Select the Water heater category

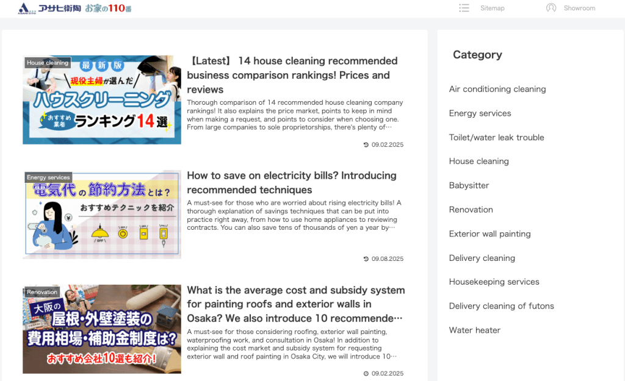pyautogui.click(x=474, y=330)
